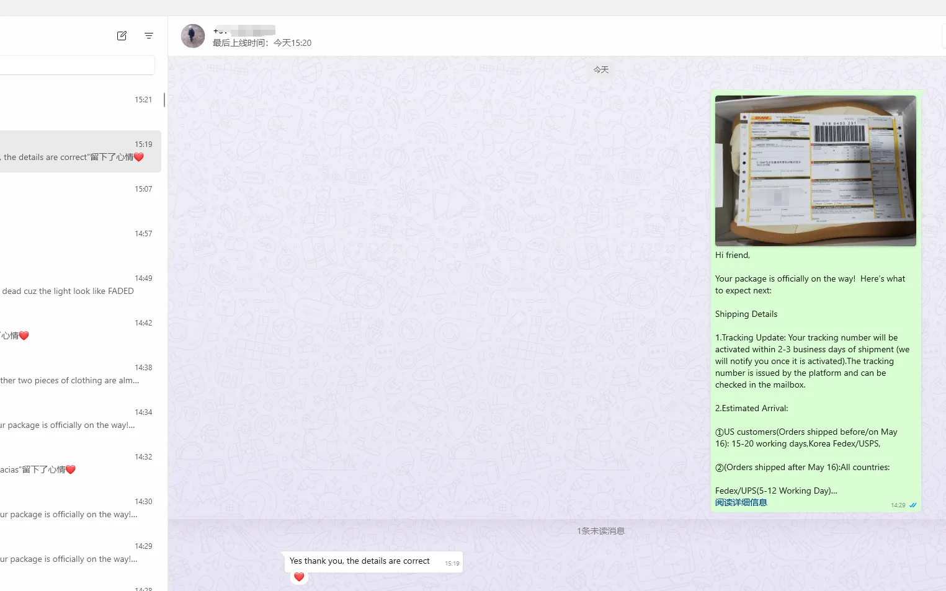The height and width of the screenshot is (591, 946).
Task: Open the chat timestamped 14:32
Action: [x=81, y=464]
